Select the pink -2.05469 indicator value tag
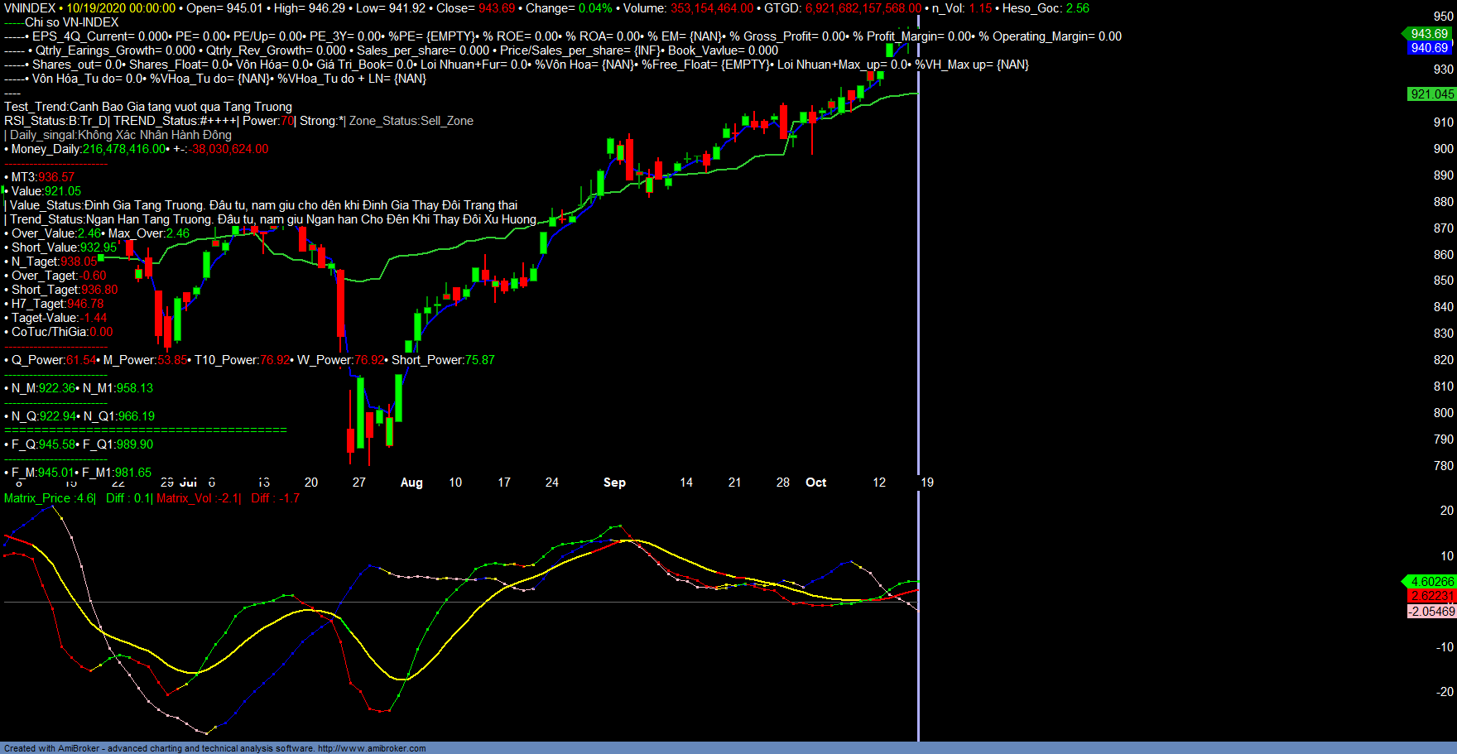 (1431, 612)
